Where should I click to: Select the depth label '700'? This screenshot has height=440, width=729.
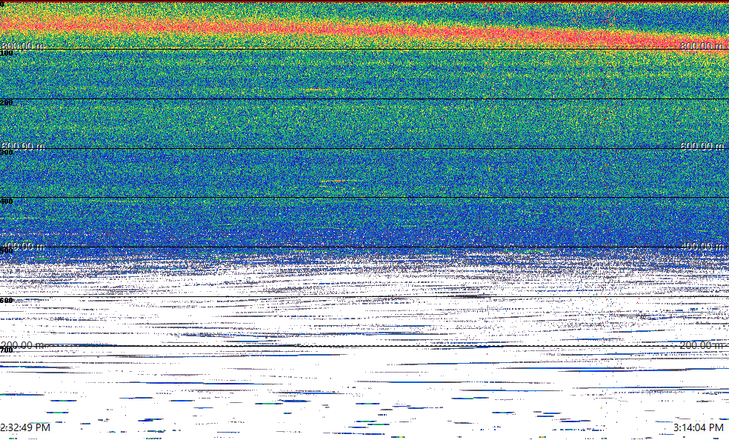pos(7,350)
